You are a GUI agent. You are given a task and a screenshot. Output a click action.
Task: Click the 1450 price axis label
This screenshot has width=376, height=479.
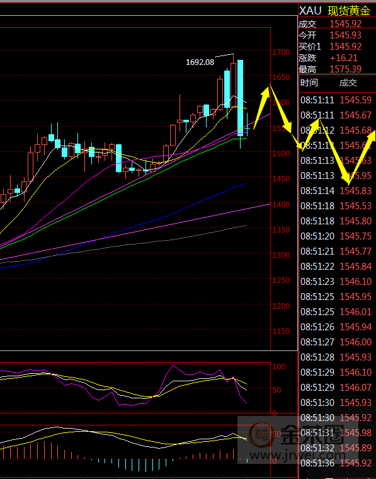(282, 179)
